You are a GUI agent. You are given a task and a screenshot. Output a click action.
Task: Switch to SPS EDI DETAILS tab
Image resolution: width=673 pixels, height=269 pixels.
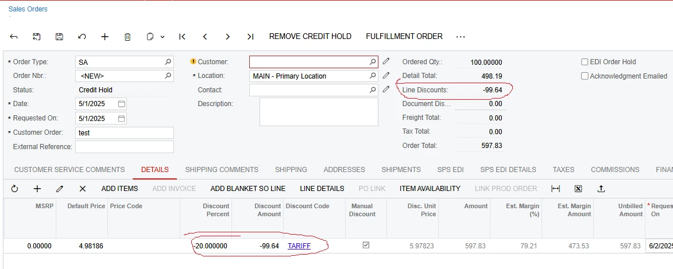coord(508,169)
